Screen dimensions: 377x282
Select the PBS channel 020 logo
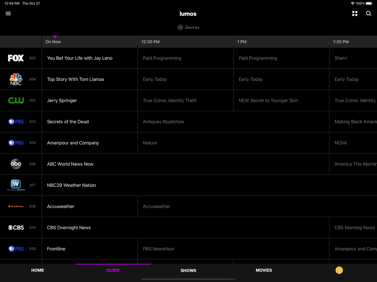pos(16,249)
